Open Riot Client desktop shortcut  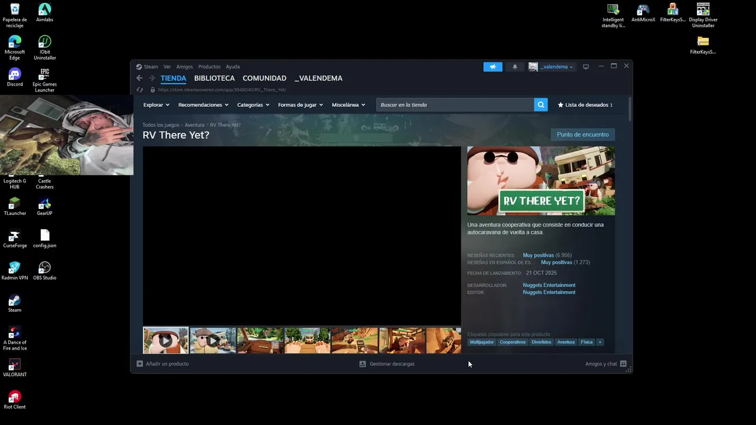[x=15, y=400]
